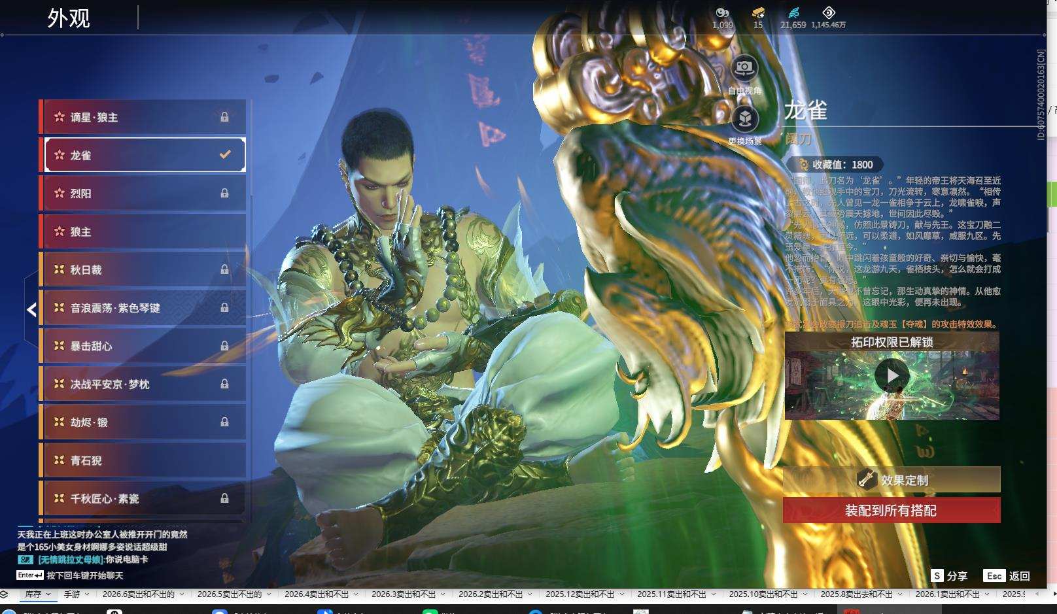Select the 暴击甜心 skin row
Image resolution: width=1057 pixels, height=614 pixels.
point(143,345)
